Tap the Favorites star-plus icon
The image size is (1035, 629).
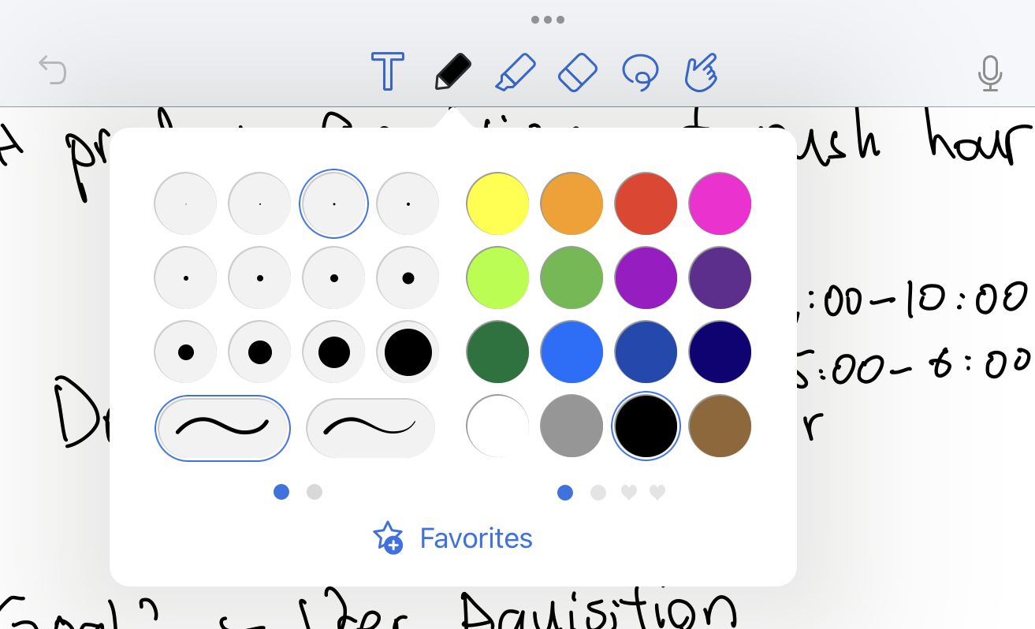(388, 538)
